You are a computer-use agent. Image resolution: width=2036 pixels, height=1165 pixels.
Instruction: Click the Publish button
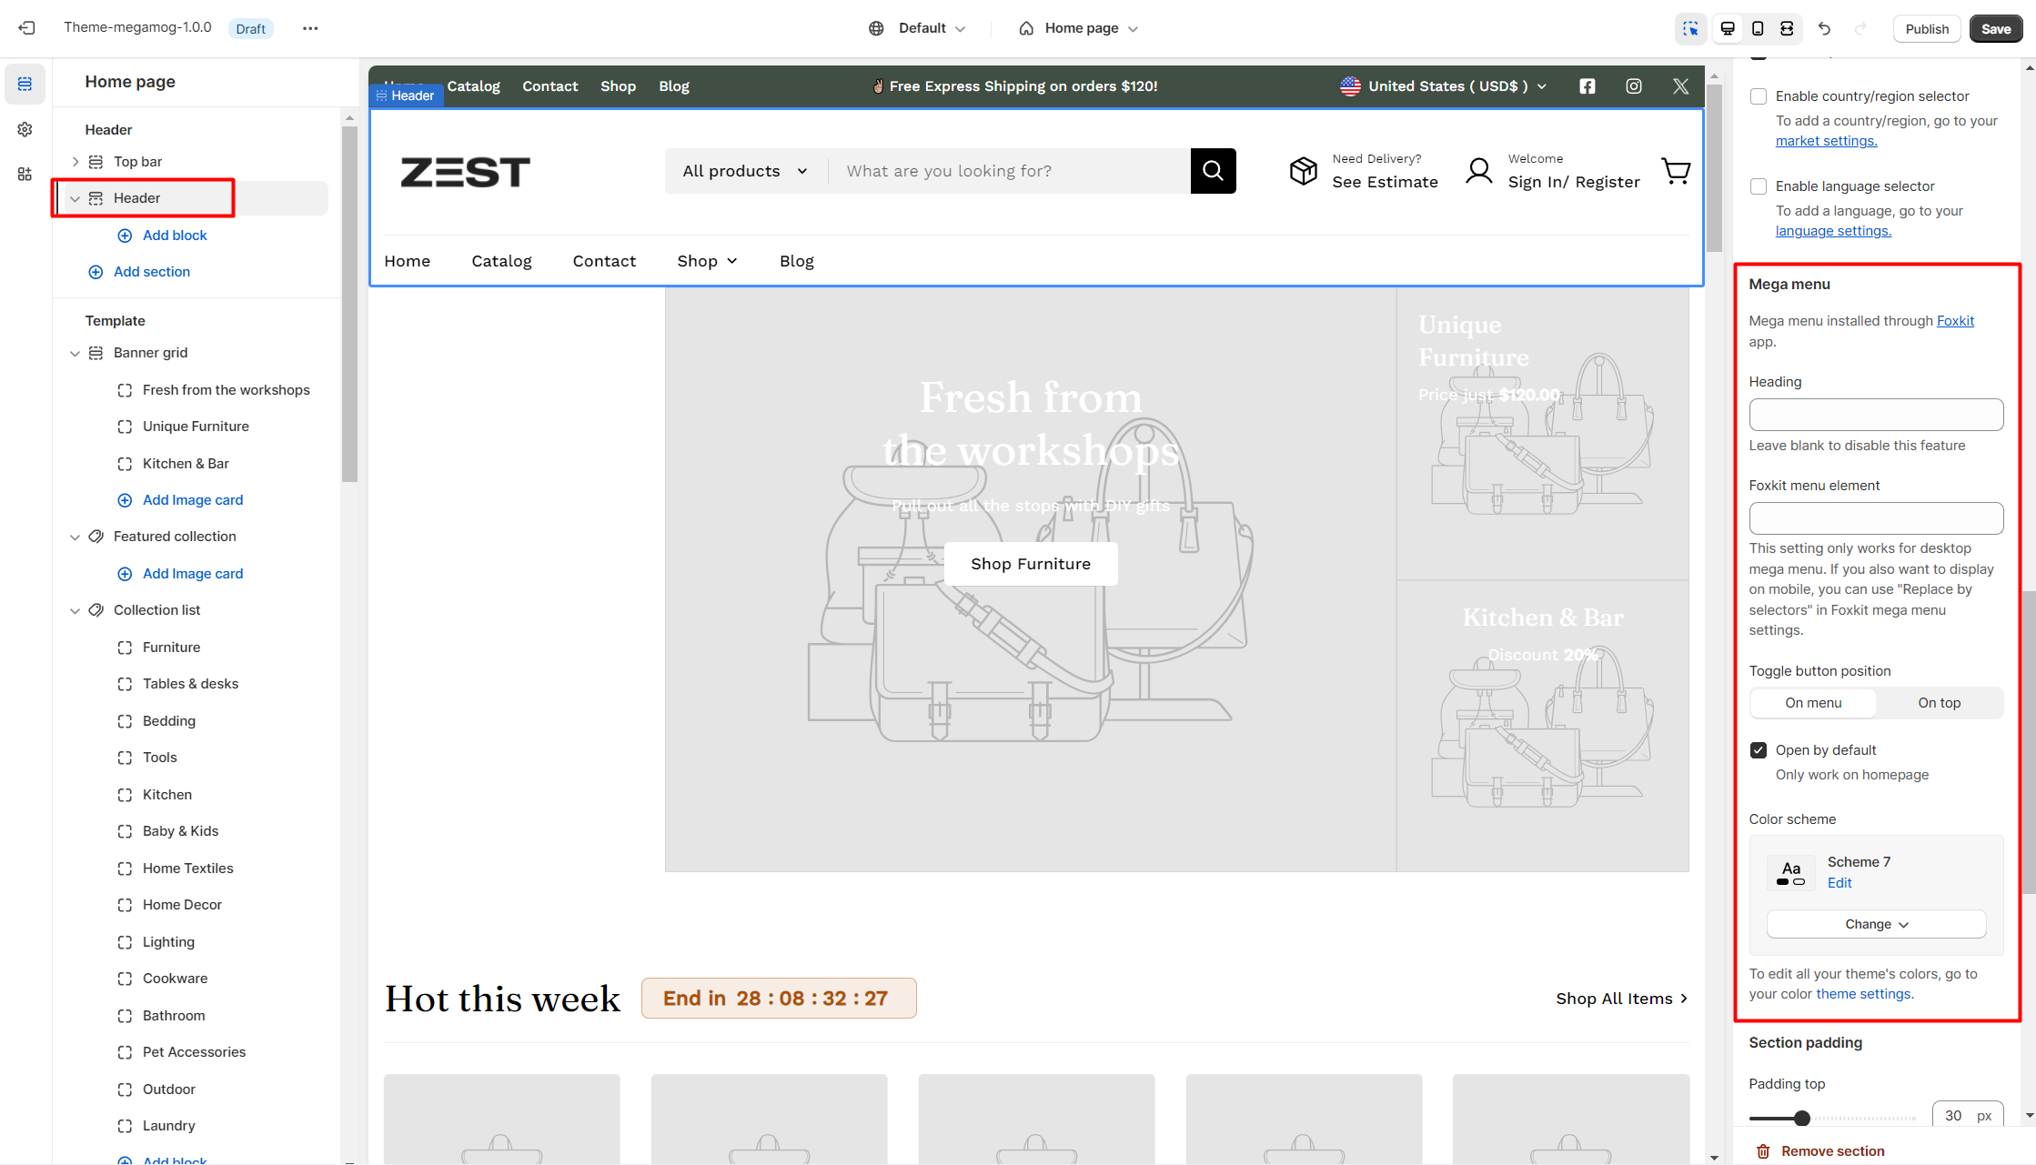(x=1927, y=28)
